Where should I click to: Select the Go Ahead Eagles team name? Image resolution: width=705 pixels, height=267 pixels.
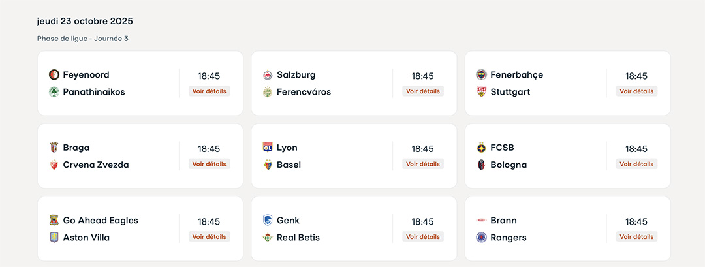(x=101, y=221)
